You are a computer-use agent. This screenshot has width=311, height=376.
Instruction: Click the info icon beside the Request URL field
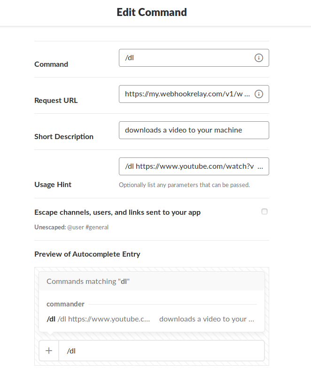[259, 94]
